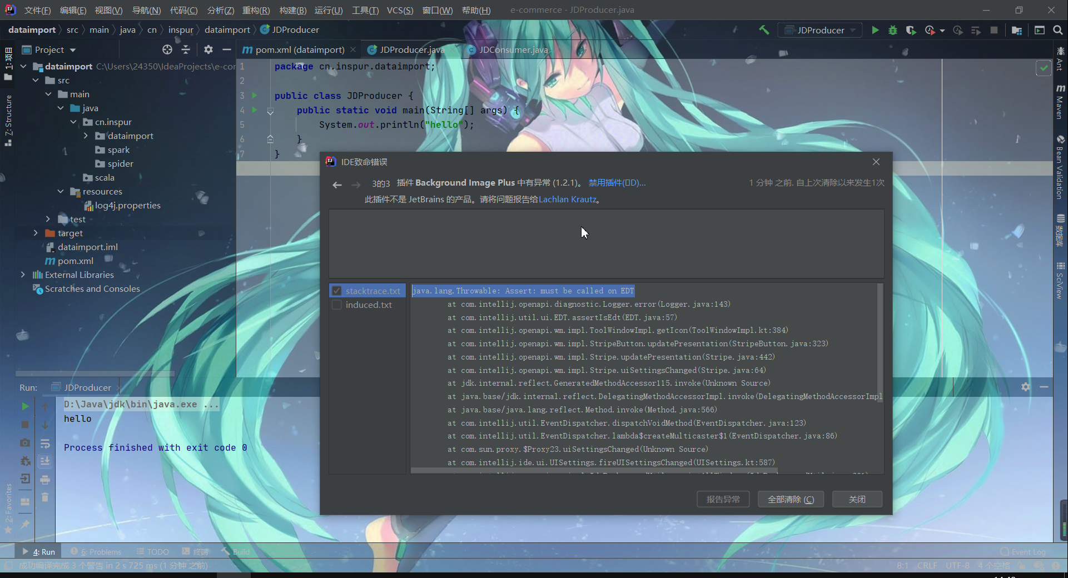Rerun the JDProducer program
The image size is (1068, 578).
pos(24,406)
